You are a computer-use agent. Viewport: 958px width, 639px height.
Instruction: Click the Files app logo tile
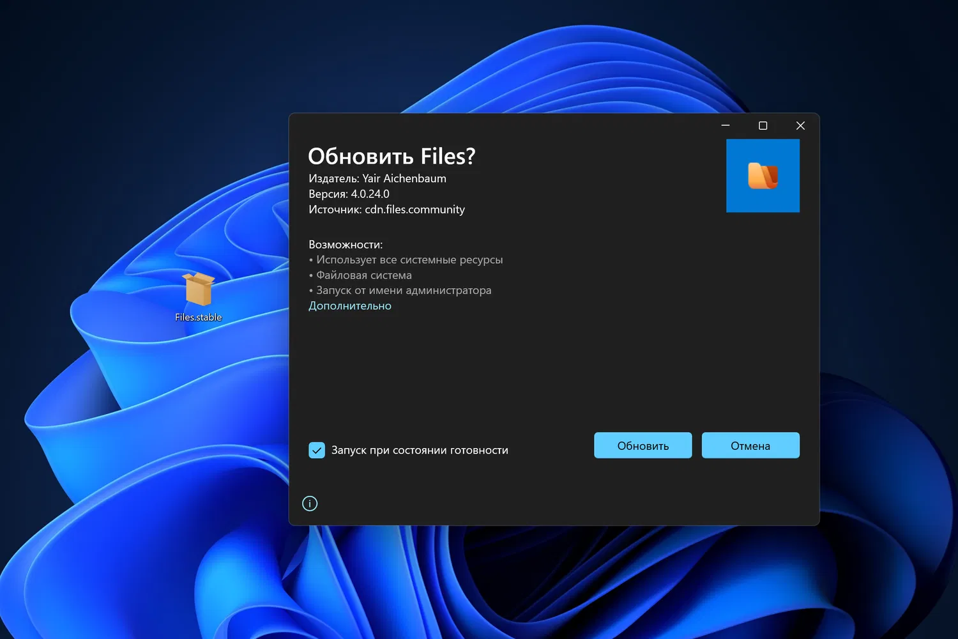(x=763, y=176)
